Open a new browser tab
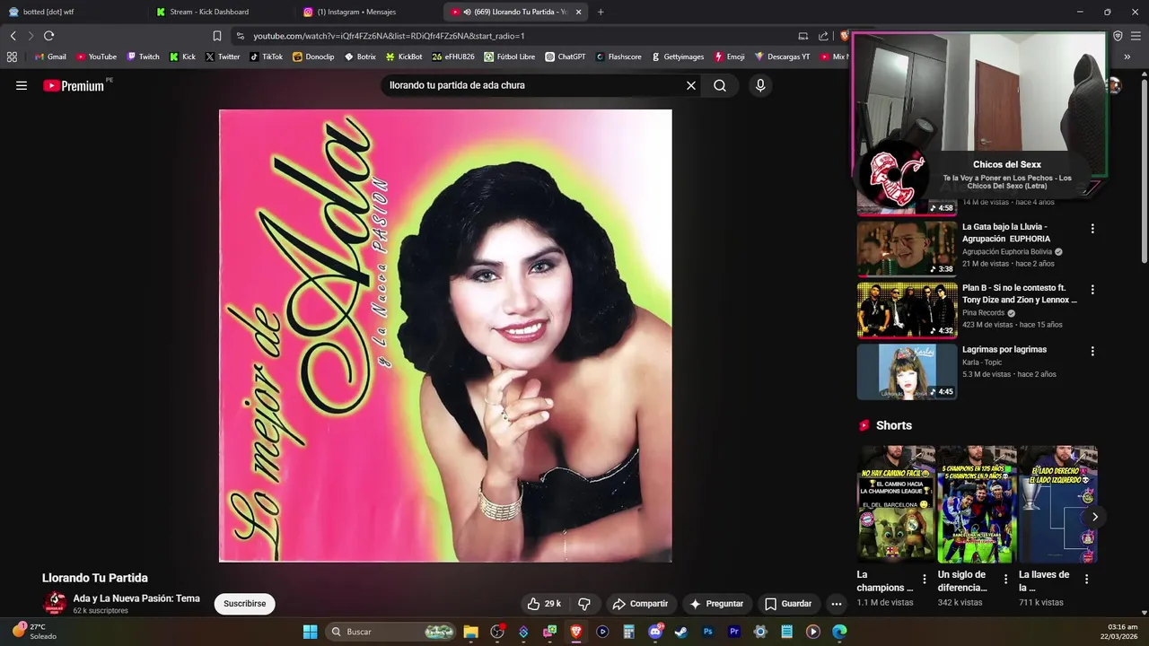This screenshot has height=646, width=1149. [601, 12]
